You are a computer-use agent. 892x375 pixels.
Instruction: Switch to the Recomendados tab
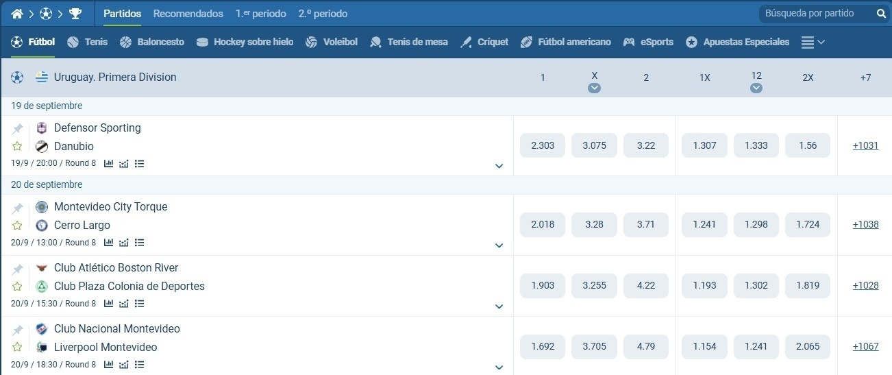[x=188, y=14]
